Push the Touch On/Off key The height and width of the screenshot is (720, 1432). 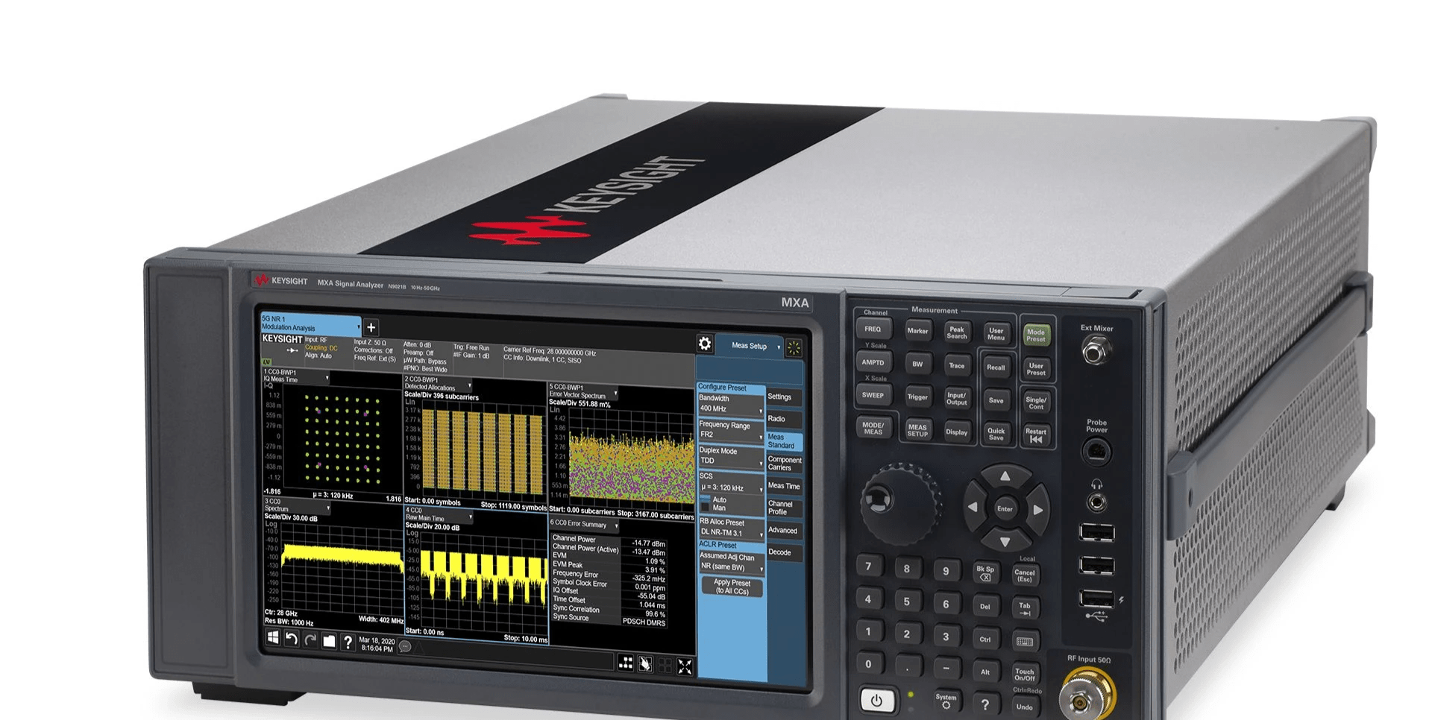point(1025,674)
